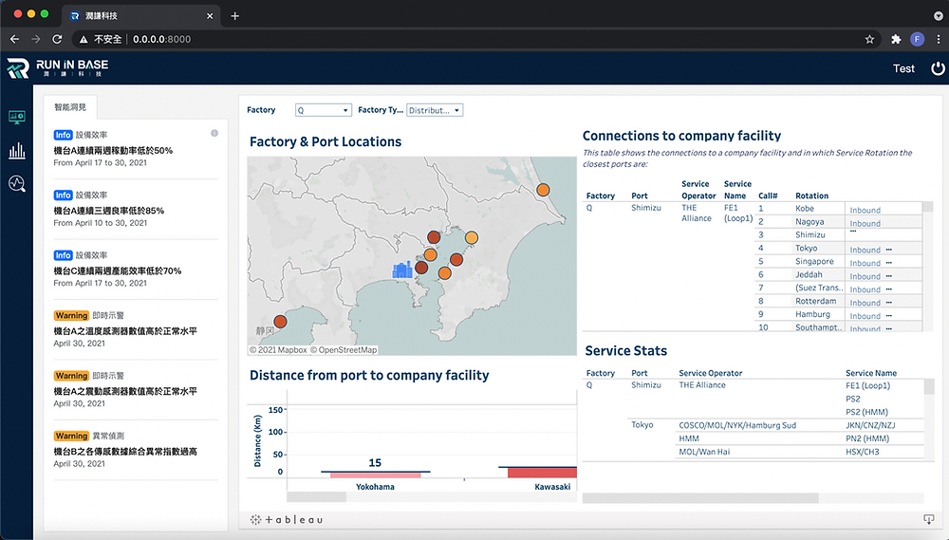Click the Test user label
The height and width of the screenshot is (540, 949).
(x=903, y=68)
